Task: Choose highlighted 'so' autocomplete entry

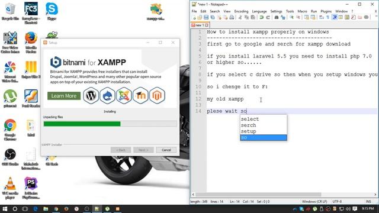Action: click(x=263, y=137)
